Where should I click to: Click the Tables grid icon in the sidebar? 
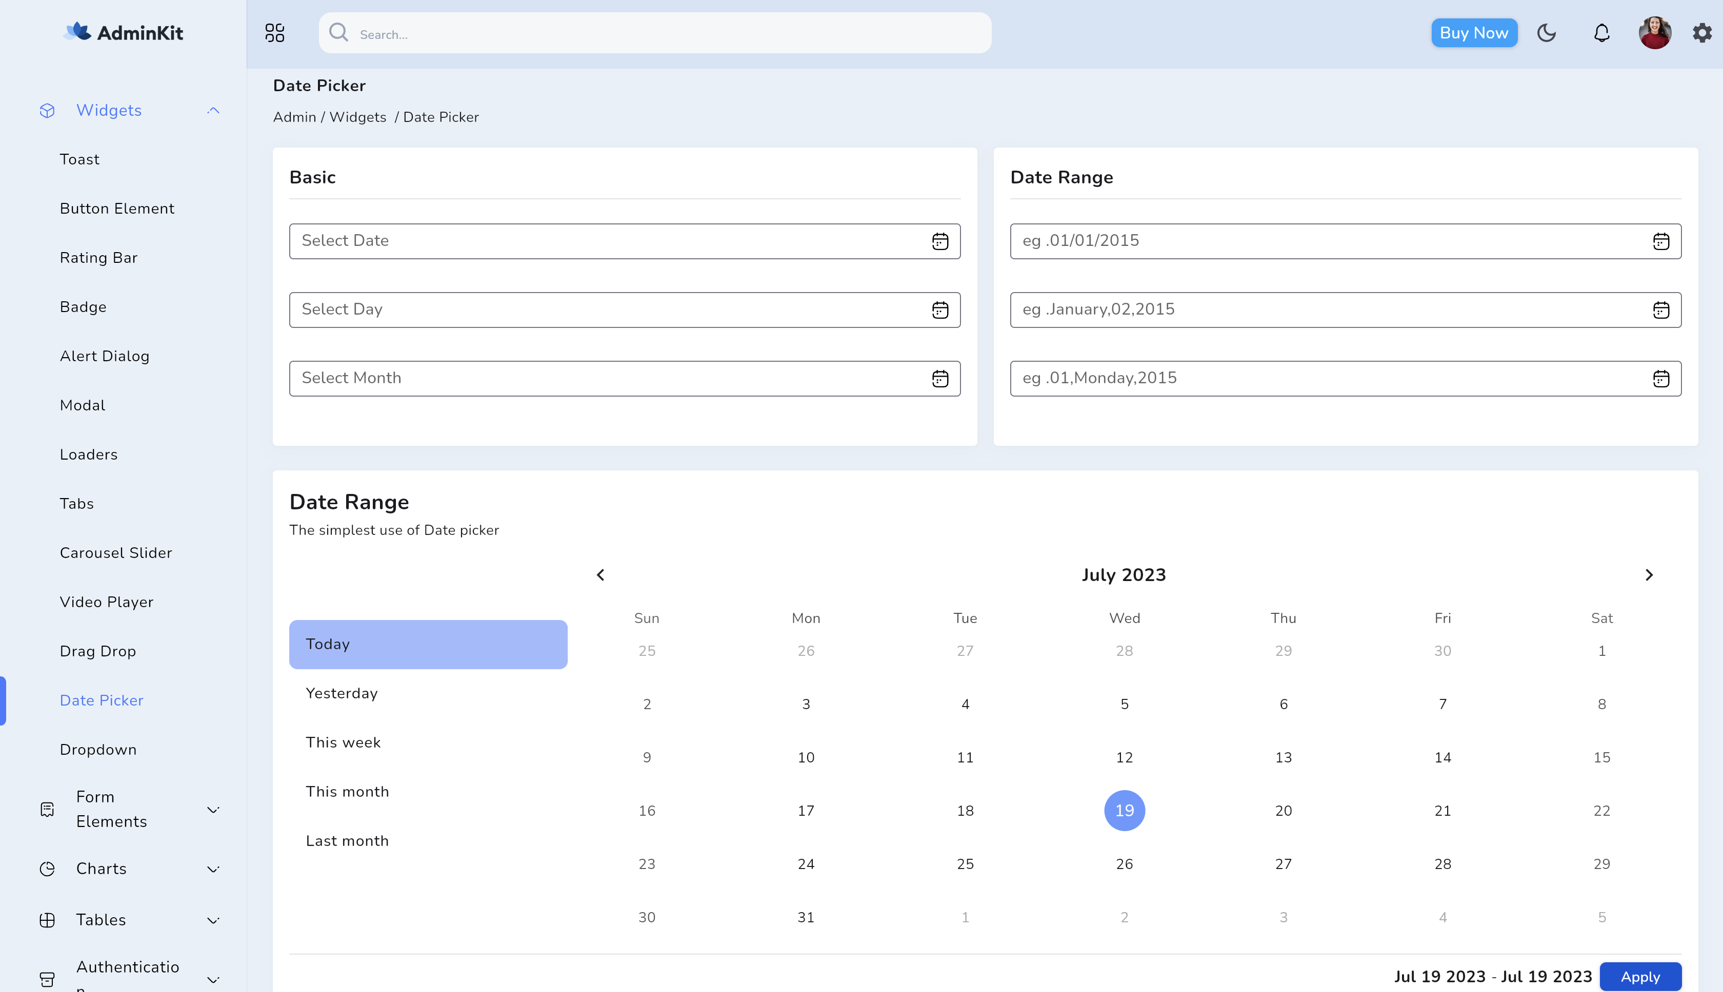[x=47, y=919]
